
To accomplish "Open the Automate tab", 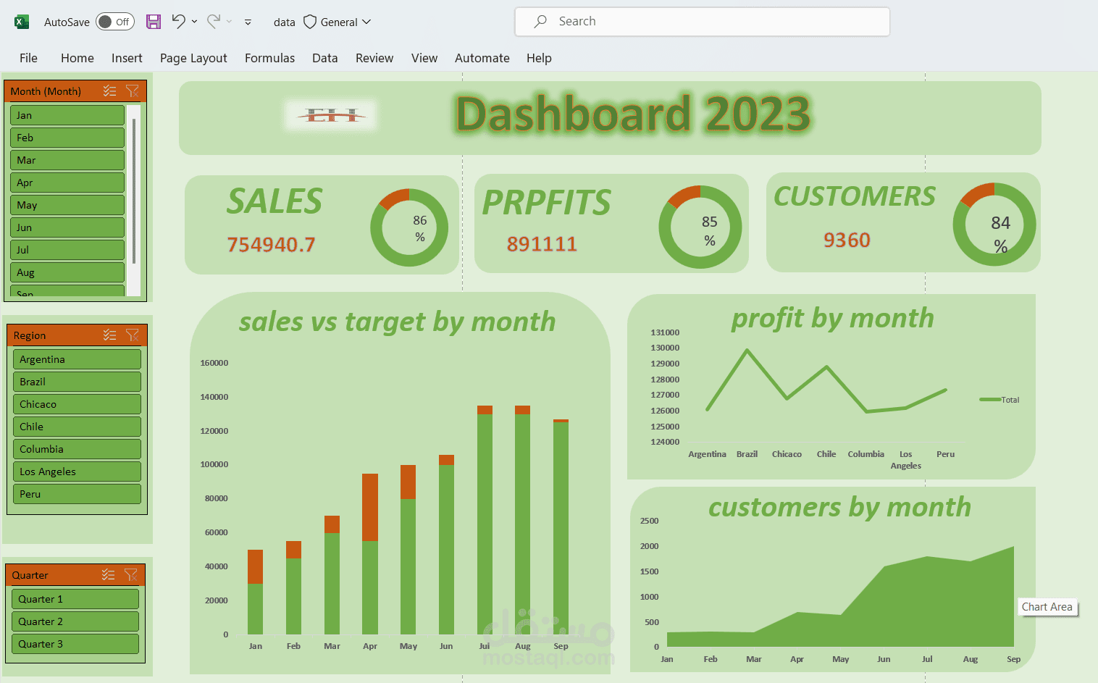I will 482,58.
